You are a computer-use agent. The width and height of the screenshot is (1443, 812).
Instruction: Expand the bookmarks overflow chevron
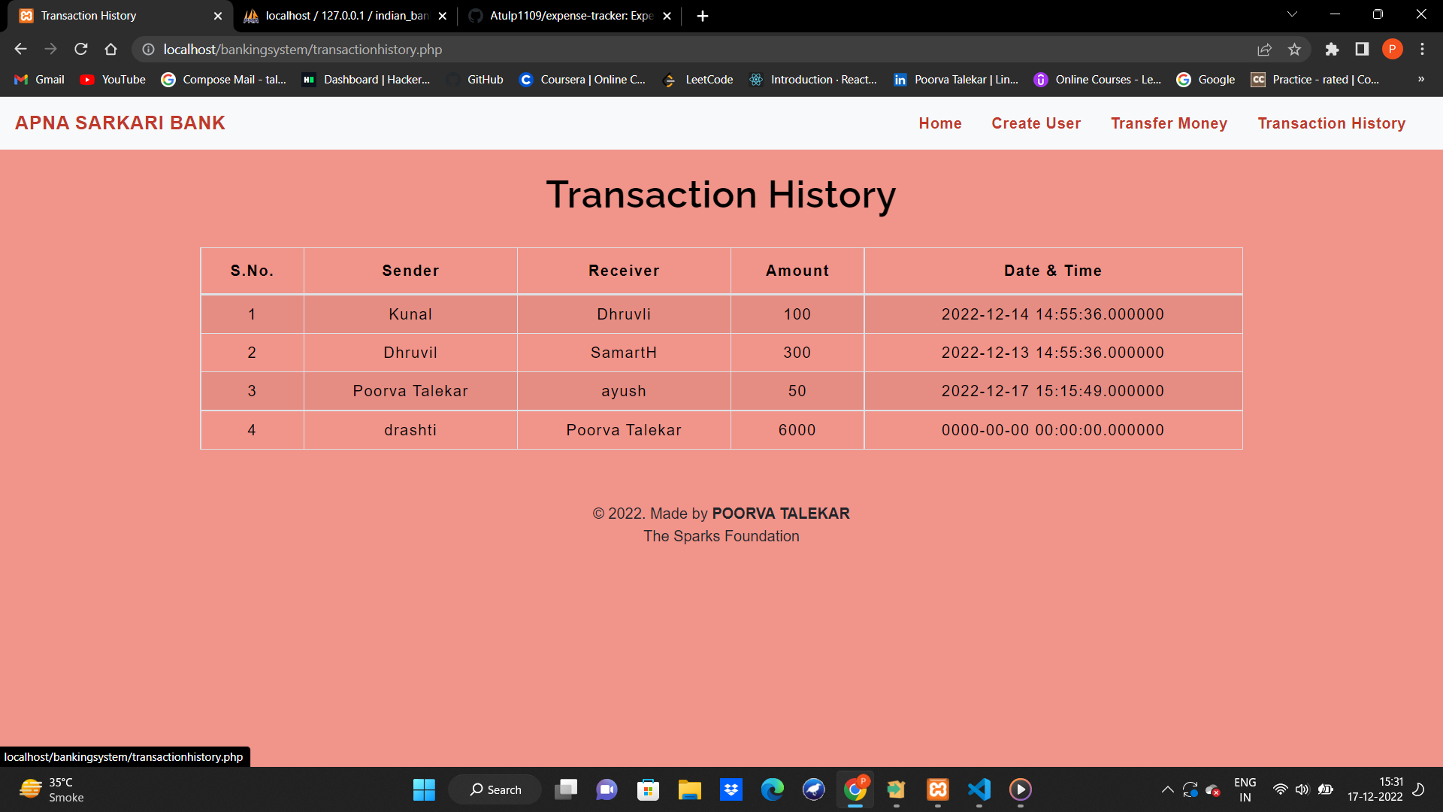point(1420,80)
